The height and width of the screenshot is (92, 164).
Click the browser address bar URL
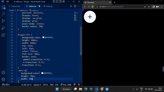[x=111, y=7]
